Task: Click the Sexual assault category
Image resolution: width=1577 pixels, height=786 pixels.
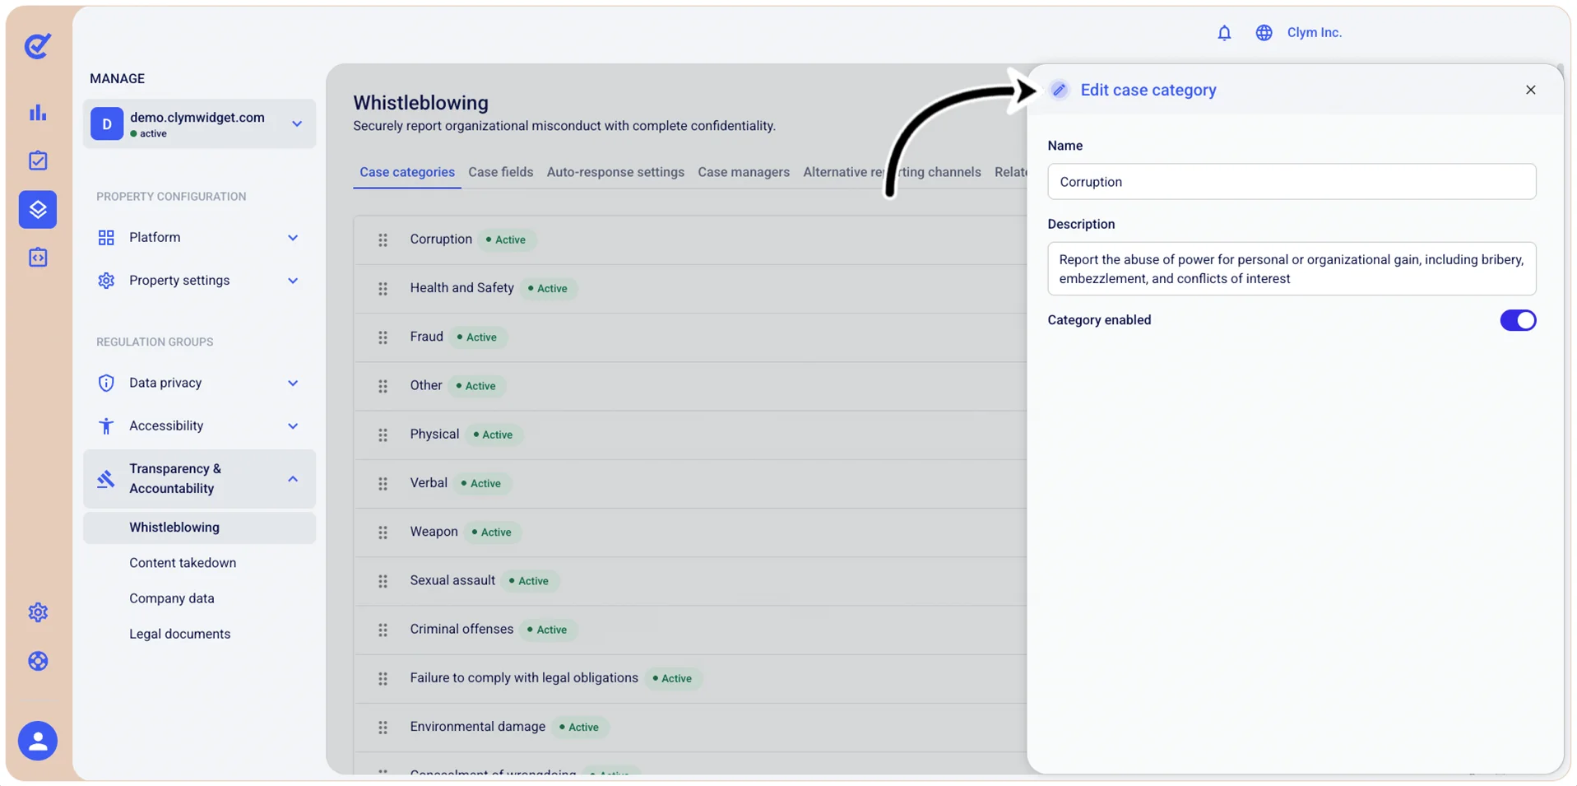Action: (x=452, y=580)
